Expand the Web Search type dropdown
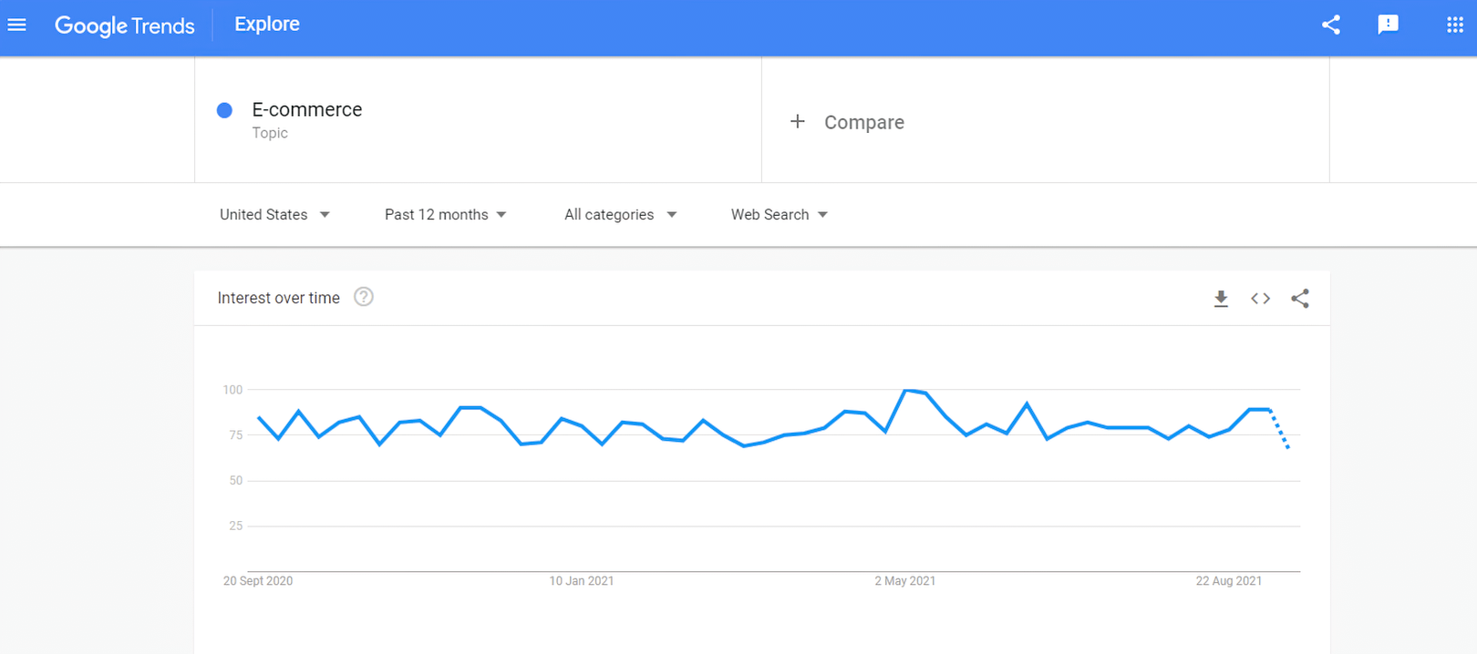Viewport: 1477px width, 654px height. 779,215
